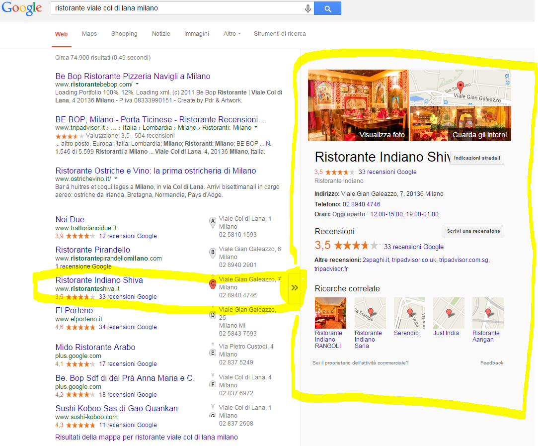Open the Immagini tab

196,34
